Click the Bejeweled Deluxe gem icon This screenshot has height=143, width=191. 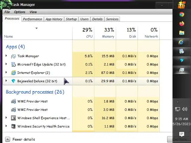pos(13,81)
